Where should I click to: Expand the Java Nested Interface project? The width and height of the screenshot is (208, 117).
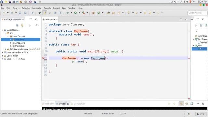tap(3, 52)
